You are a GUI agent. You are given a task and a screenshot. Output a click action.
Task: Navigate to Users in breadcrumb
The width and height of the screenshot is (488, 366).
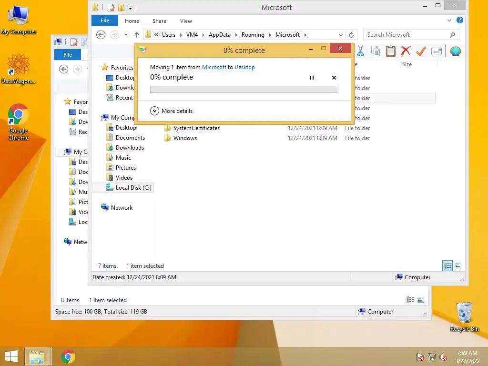pyautogui.click(x=169, y=35)
